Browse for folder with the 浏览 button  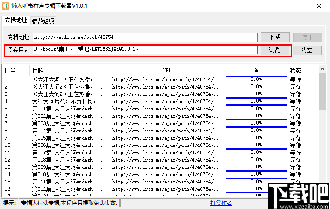tap(275, 50)
